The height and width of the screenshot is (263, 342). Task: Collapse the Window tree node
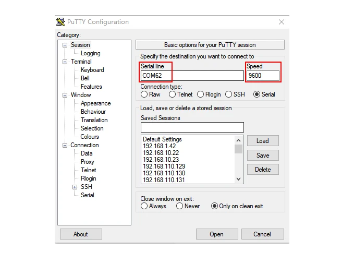pyautogui.click(x=65, y=95)
